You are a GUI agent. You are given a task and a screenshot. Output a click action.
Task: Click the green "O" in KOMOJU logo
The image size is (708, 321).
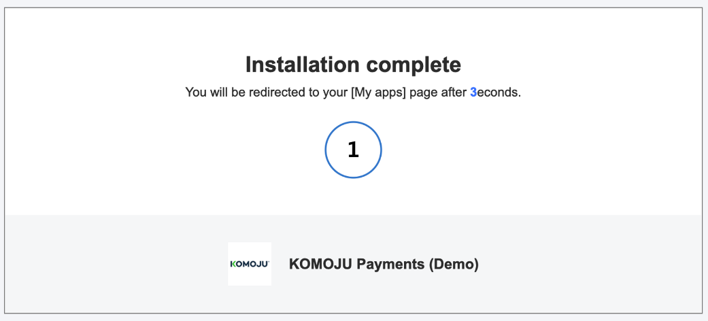(239, 264)
